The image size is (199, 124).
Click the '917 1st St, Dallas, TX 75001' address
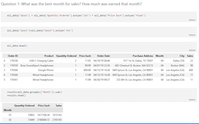coord(138,61)
